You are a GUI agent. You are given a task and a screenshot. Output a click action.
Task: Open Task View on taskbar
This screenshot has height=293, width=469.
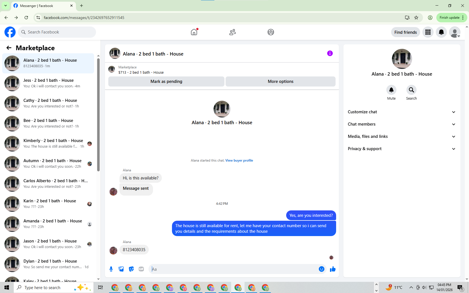[x=100, y=287]
